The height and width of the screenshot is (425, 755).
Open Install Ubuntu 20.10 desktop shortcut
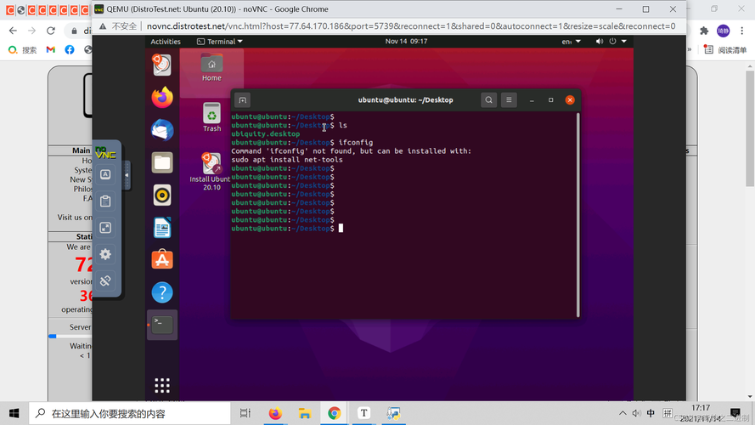(211, 172)
